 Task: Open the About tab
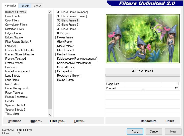tap(37, 6)
